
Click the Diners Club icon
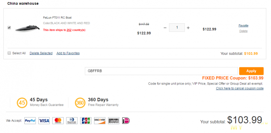[x=72, y=121]
